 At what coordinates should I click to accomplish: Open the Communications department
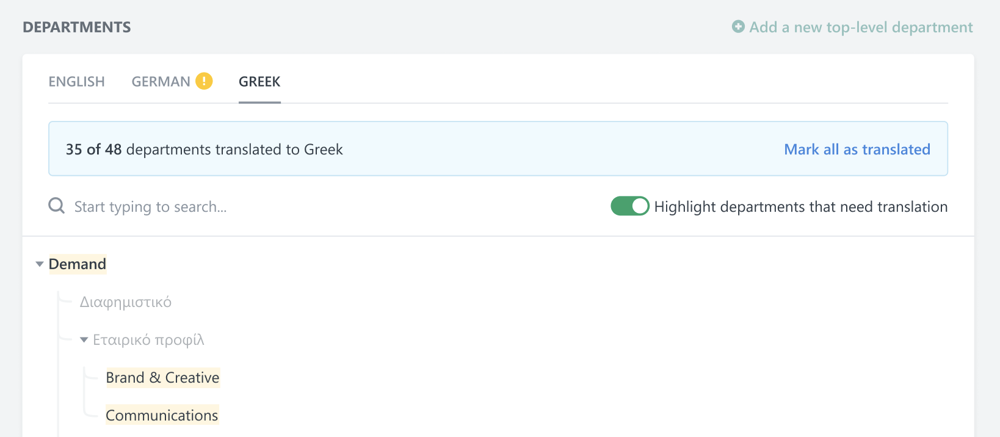pos(162,416)
